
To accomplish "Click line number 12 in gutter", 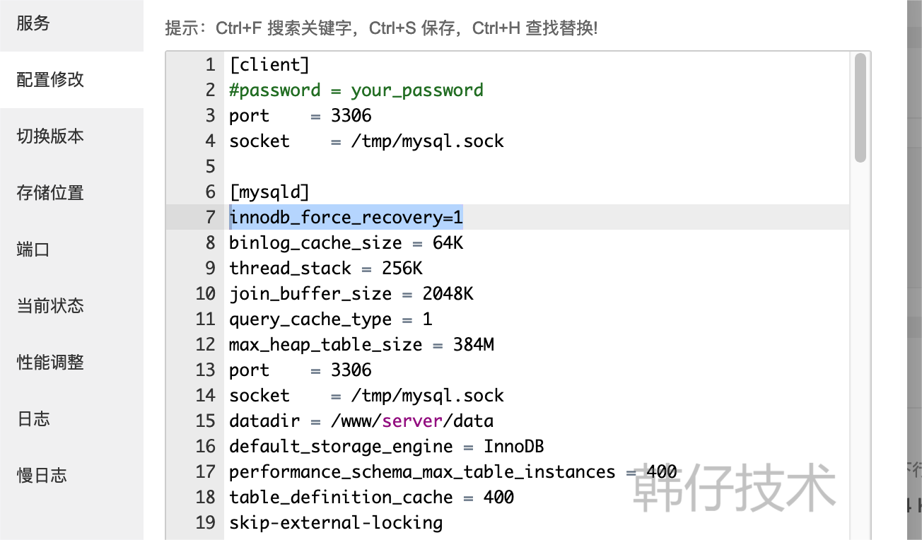I will click(205, 344).
